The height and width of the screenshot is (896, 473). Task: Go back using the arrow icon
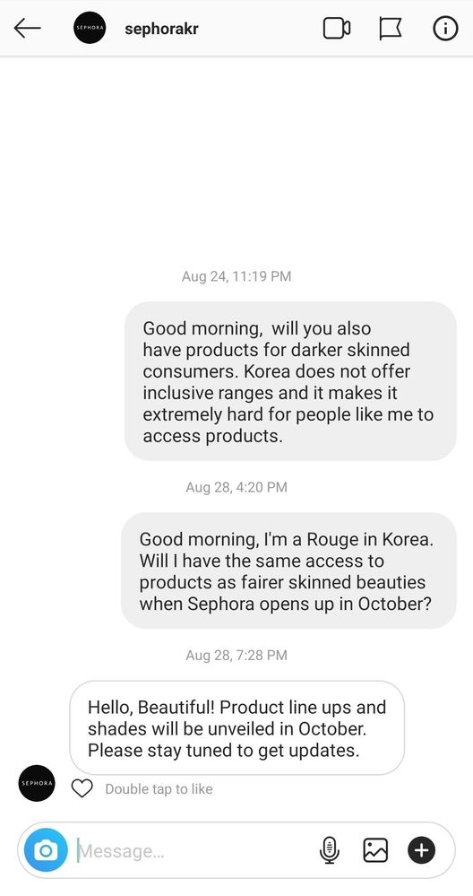tap(28, 28)
